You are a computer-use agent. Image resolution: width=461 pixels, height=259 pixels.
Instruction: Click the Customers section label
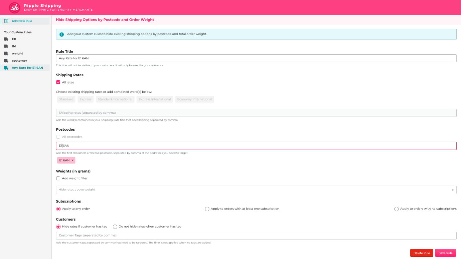66,219
